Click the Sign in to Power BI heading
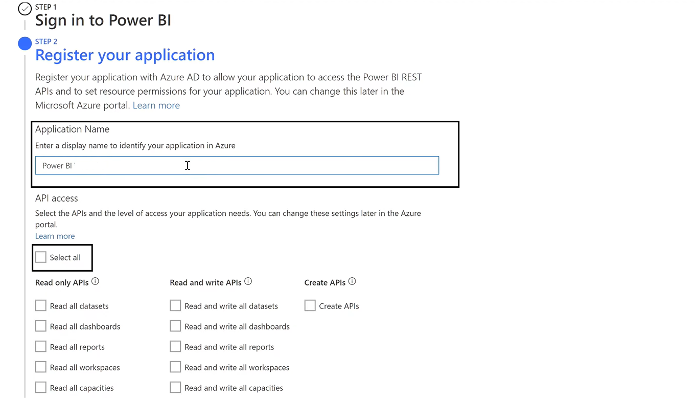Image resolution: width=695 pixels, height=398 pixels. [x=103, y=20]
